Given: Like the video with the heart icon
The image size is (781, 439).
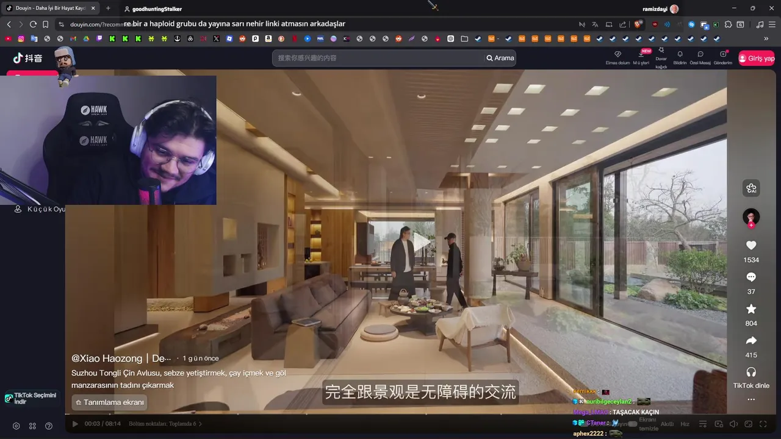Looking at the screenshot, I should (x=751, y=245).
